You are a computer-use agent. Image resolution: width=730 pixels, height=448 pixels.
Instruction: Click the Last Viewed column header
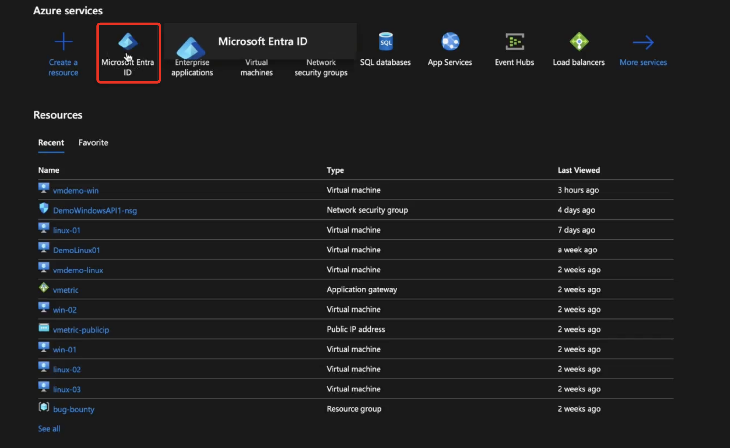579,170
